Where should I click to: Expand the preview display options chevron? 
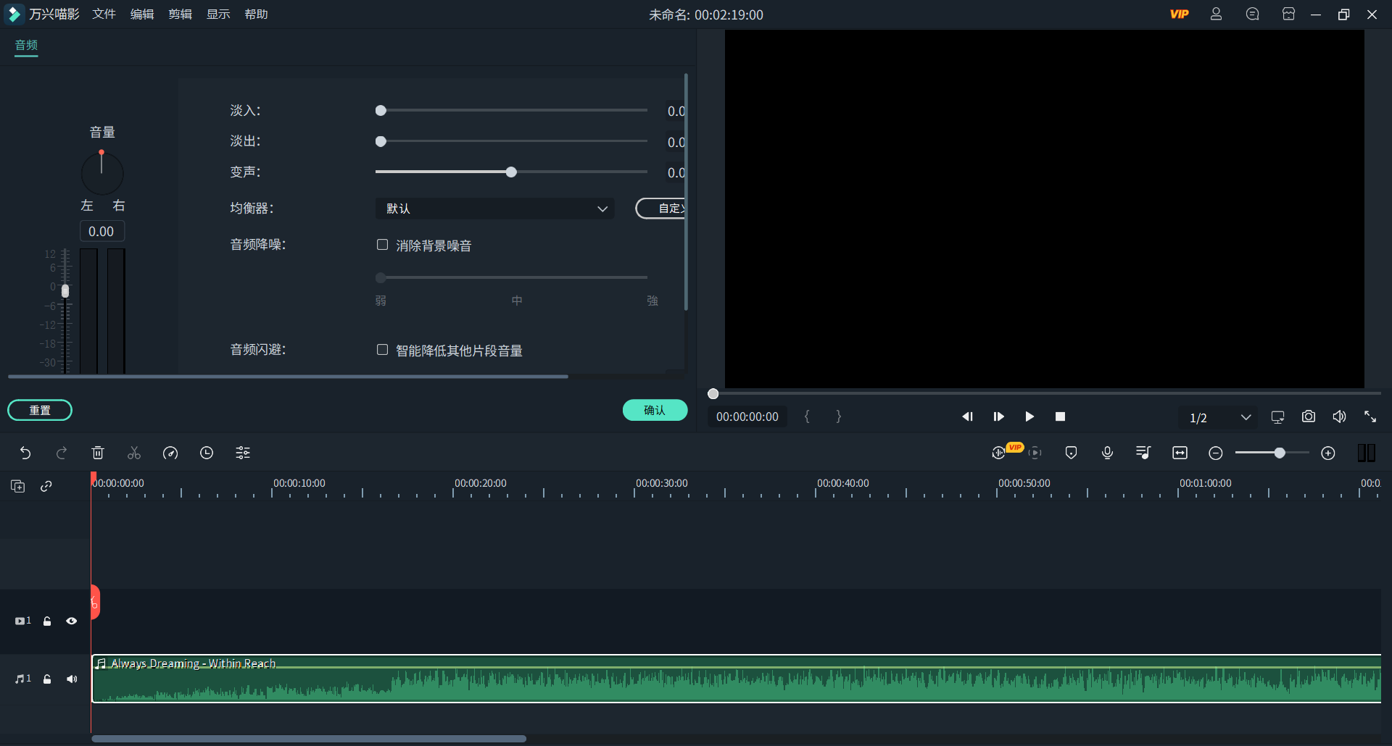1246,417
